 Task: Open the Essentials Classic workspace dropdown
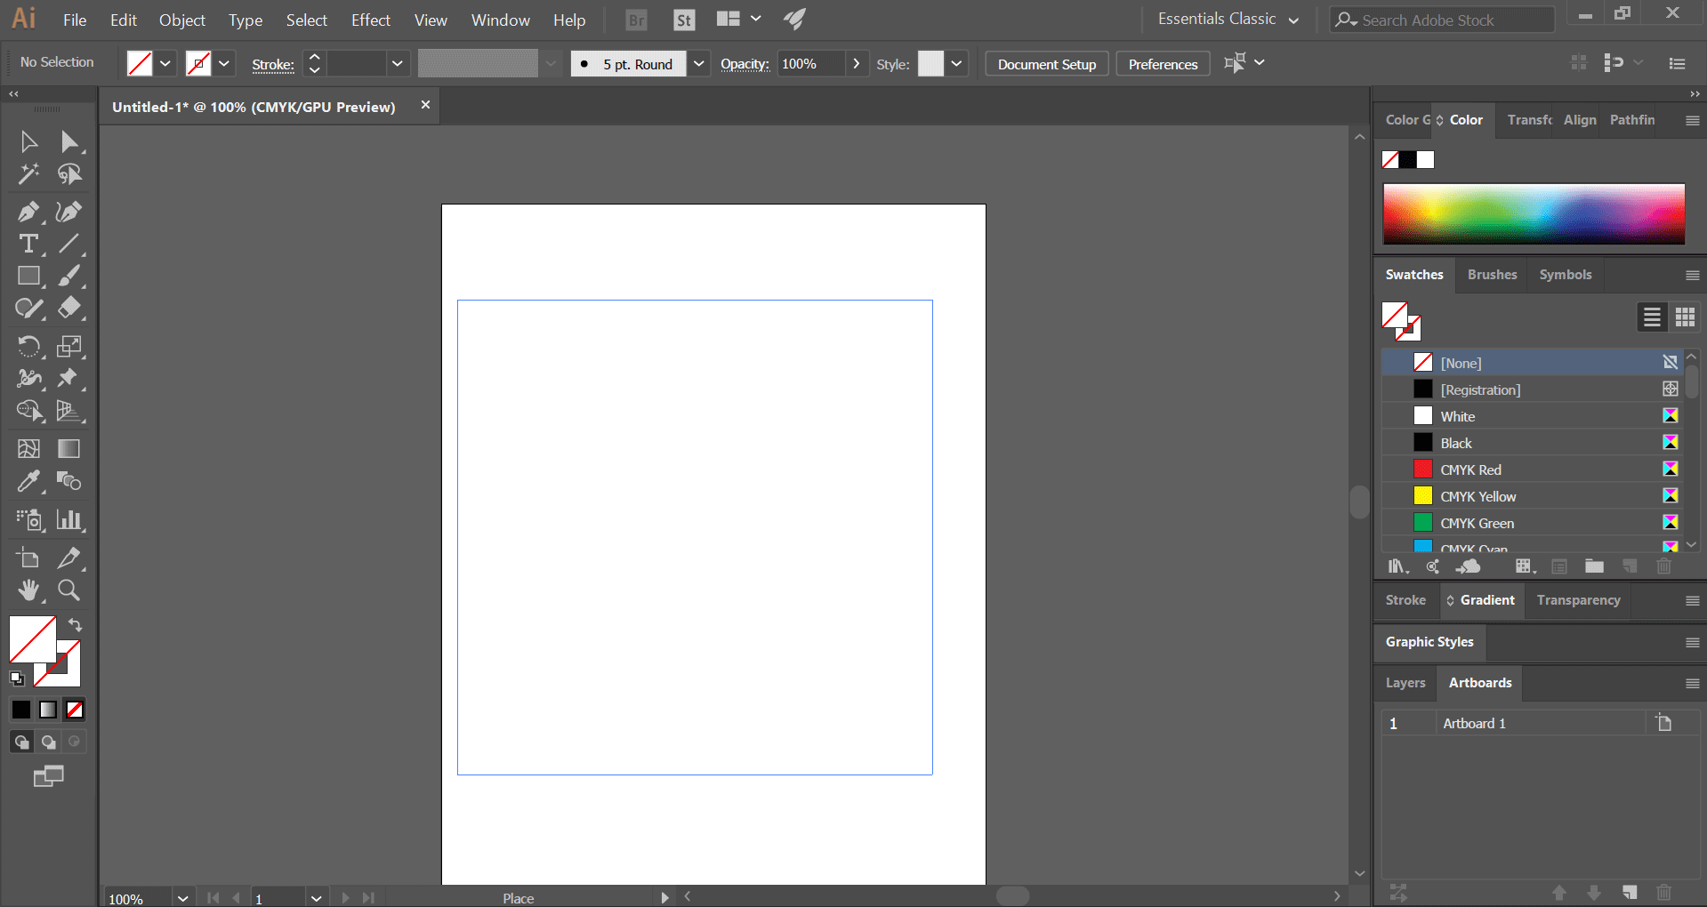(x=1228, y=20)
